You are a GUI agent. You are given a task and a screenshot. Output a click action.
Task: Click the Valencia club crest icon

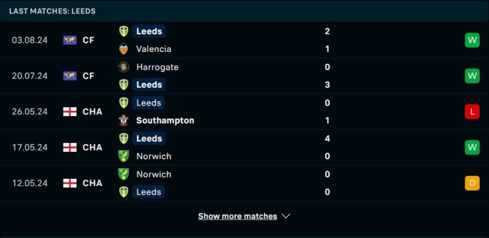point(124,49)
